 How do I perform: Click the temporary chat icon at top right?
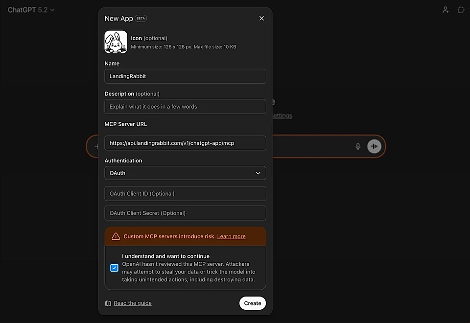[461, 10]
